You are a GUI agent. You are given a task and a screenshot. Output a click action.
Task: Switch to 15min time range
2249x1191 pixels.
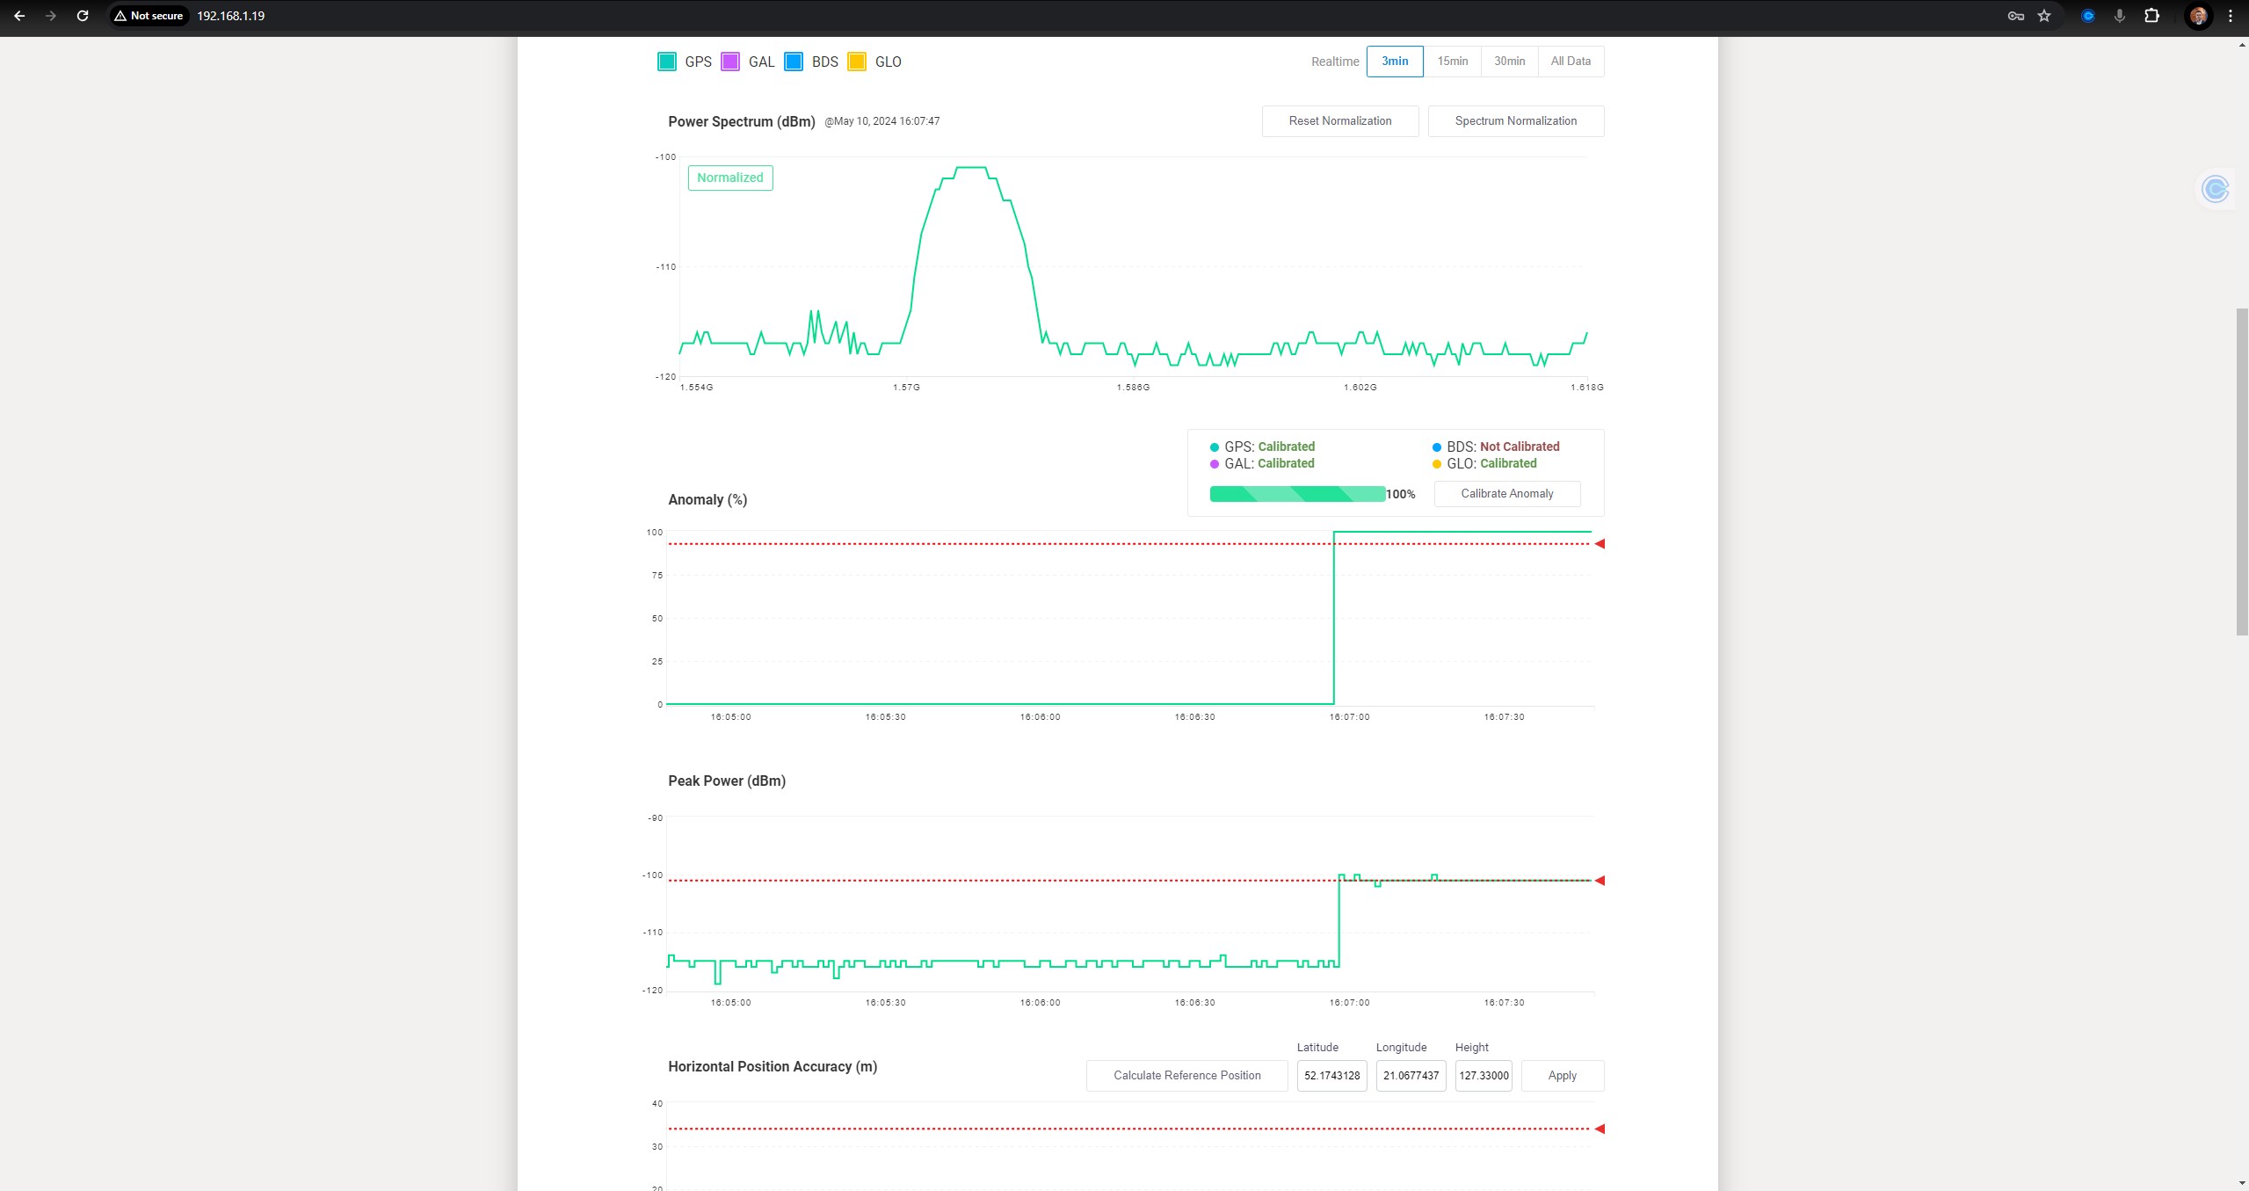pyautogui.click(x=1452, y=62)
